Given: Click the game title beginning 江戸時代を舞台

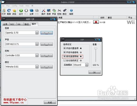Looking at the screenshot, I should click(x=74, y=22).
